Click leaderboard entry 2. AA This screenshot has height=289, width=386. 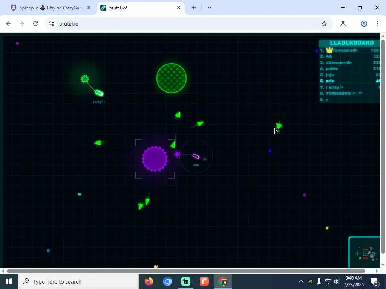(x=350, y=56)
